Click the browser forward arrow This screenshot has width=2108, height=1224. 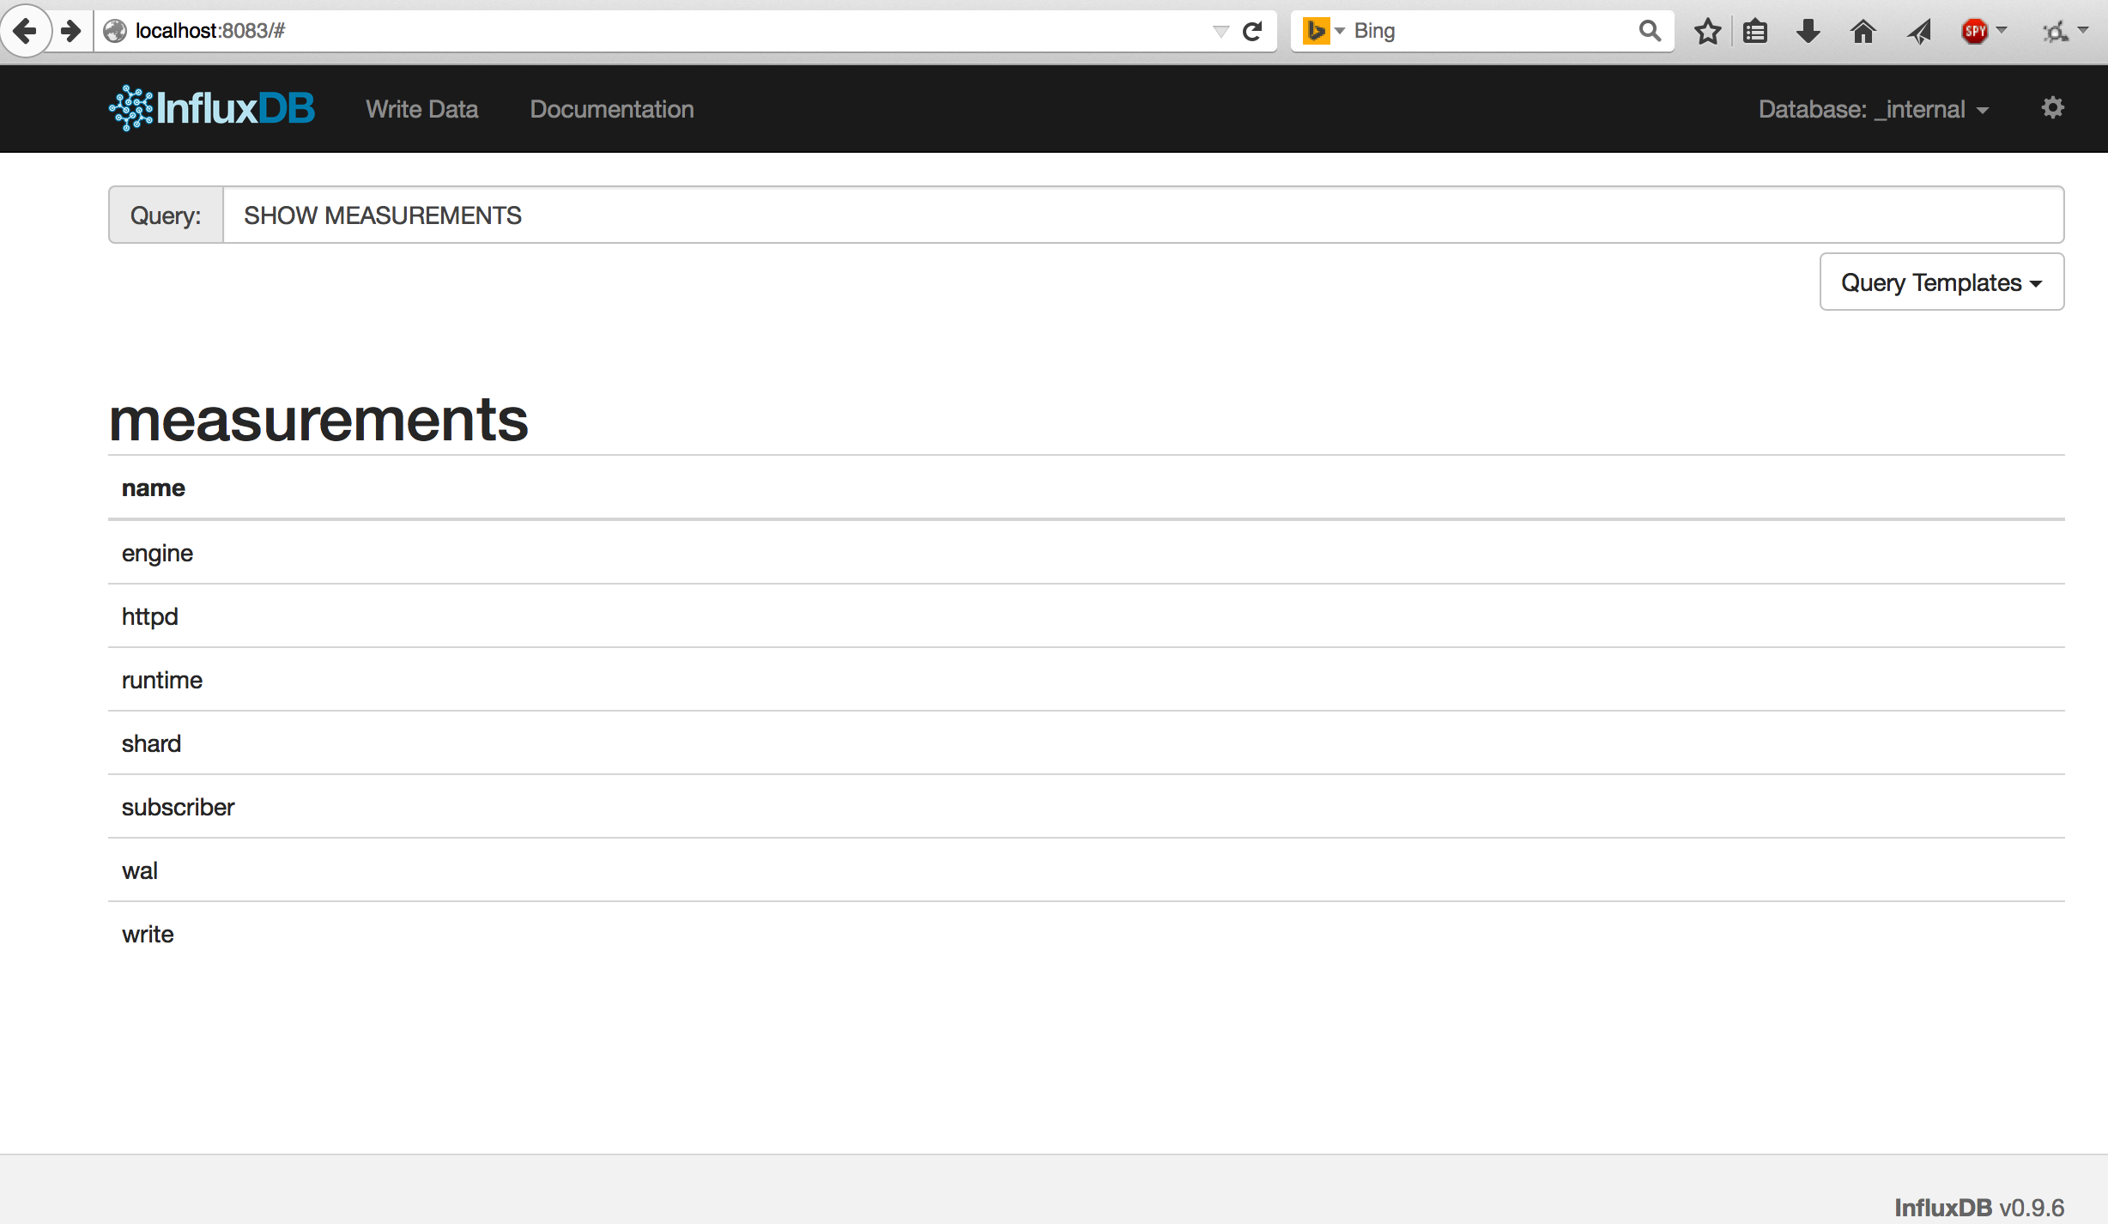pyautogui.click(x=71, y=31)
